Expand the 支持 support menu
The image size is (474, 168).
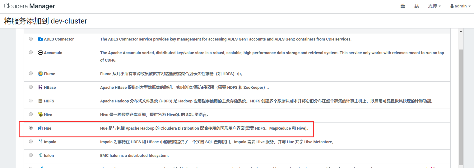434,6
